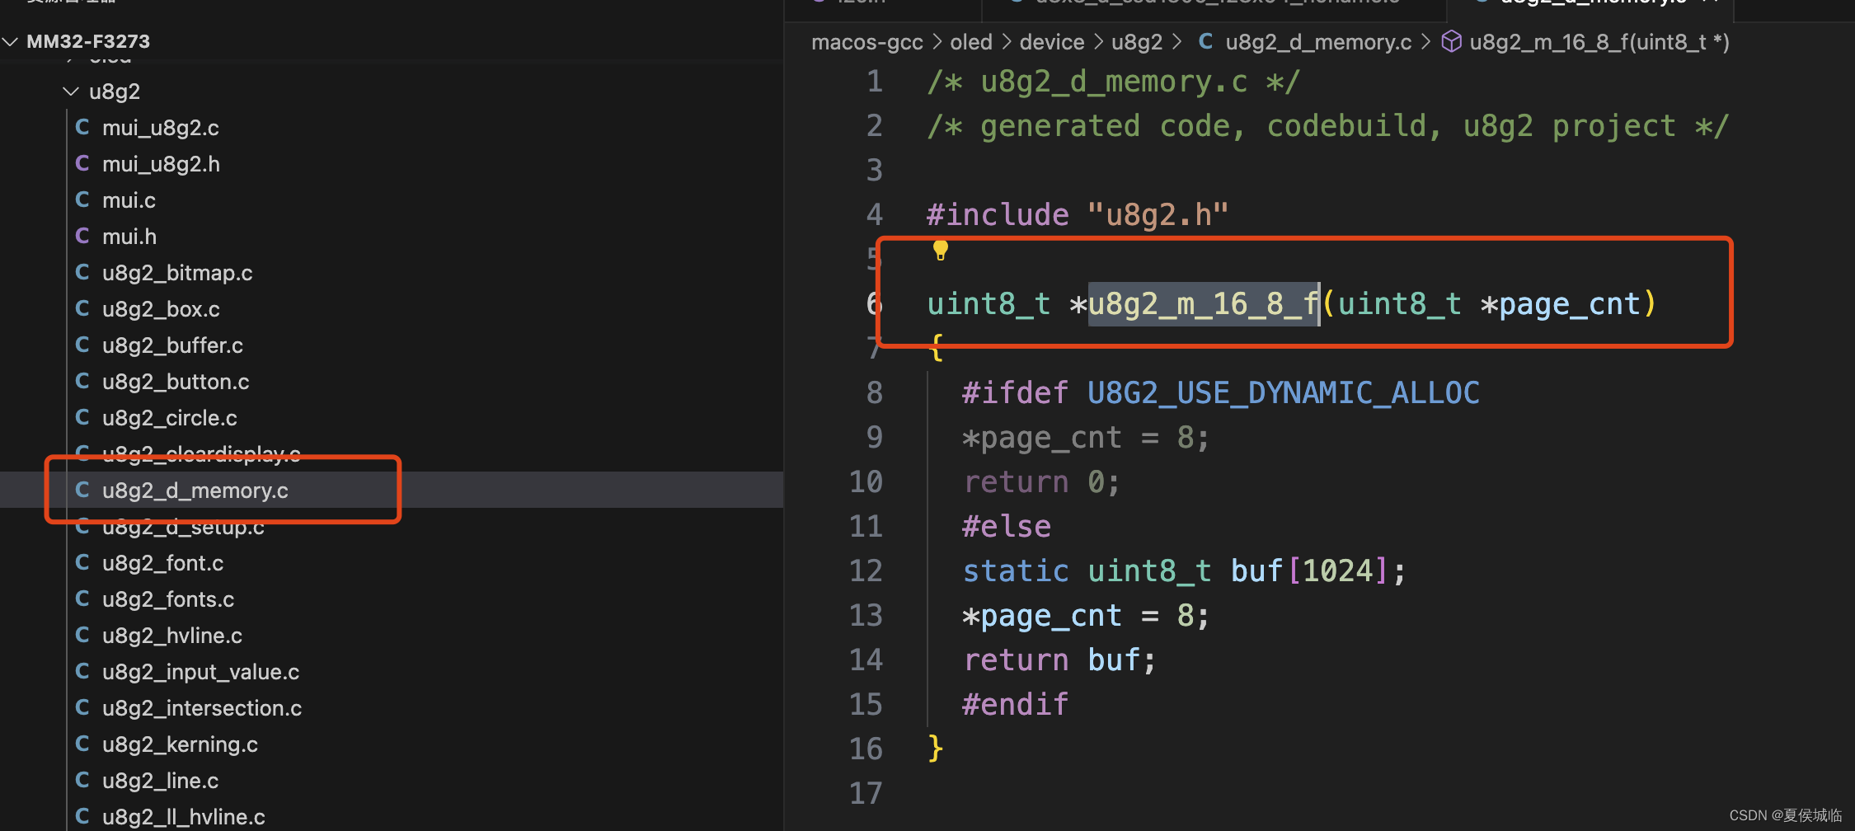This screenshot has height=831, width=1855.
Task: Open u8g2_circle.c file
Action: click(x=169, y=418)
